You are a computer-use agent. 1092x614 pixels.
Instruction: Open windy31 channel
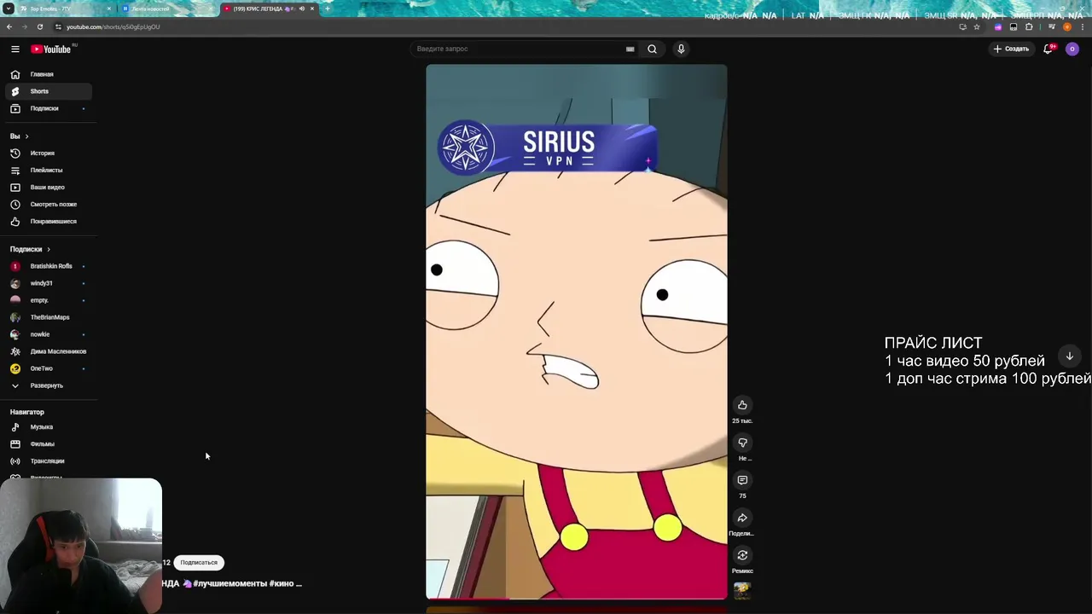[x=48, y=283]
